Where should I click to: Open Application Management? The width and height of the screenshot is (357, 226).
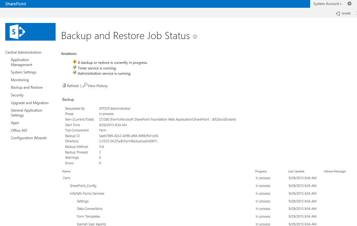tap(22, 62)
